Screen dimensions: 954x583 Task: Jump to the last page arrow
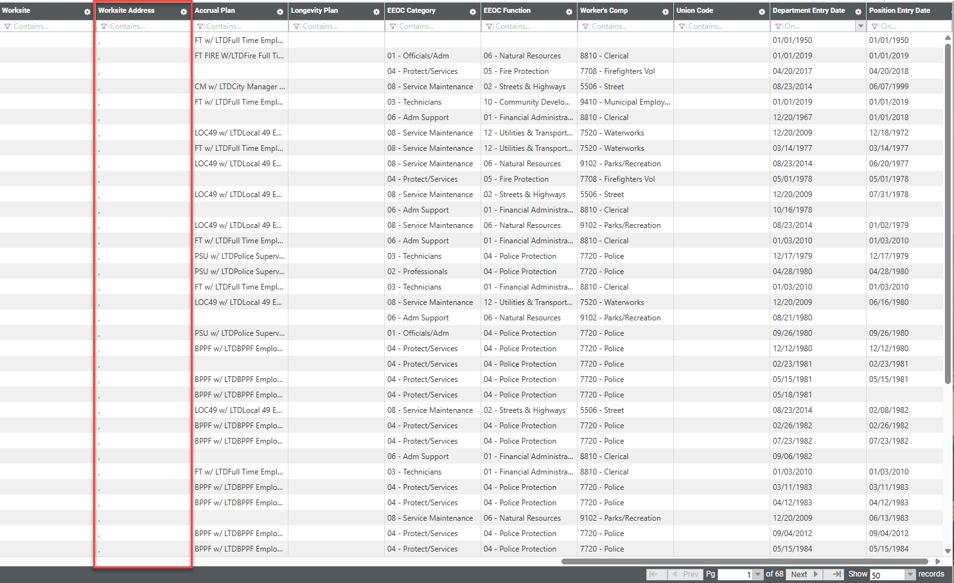click(836, 574)
